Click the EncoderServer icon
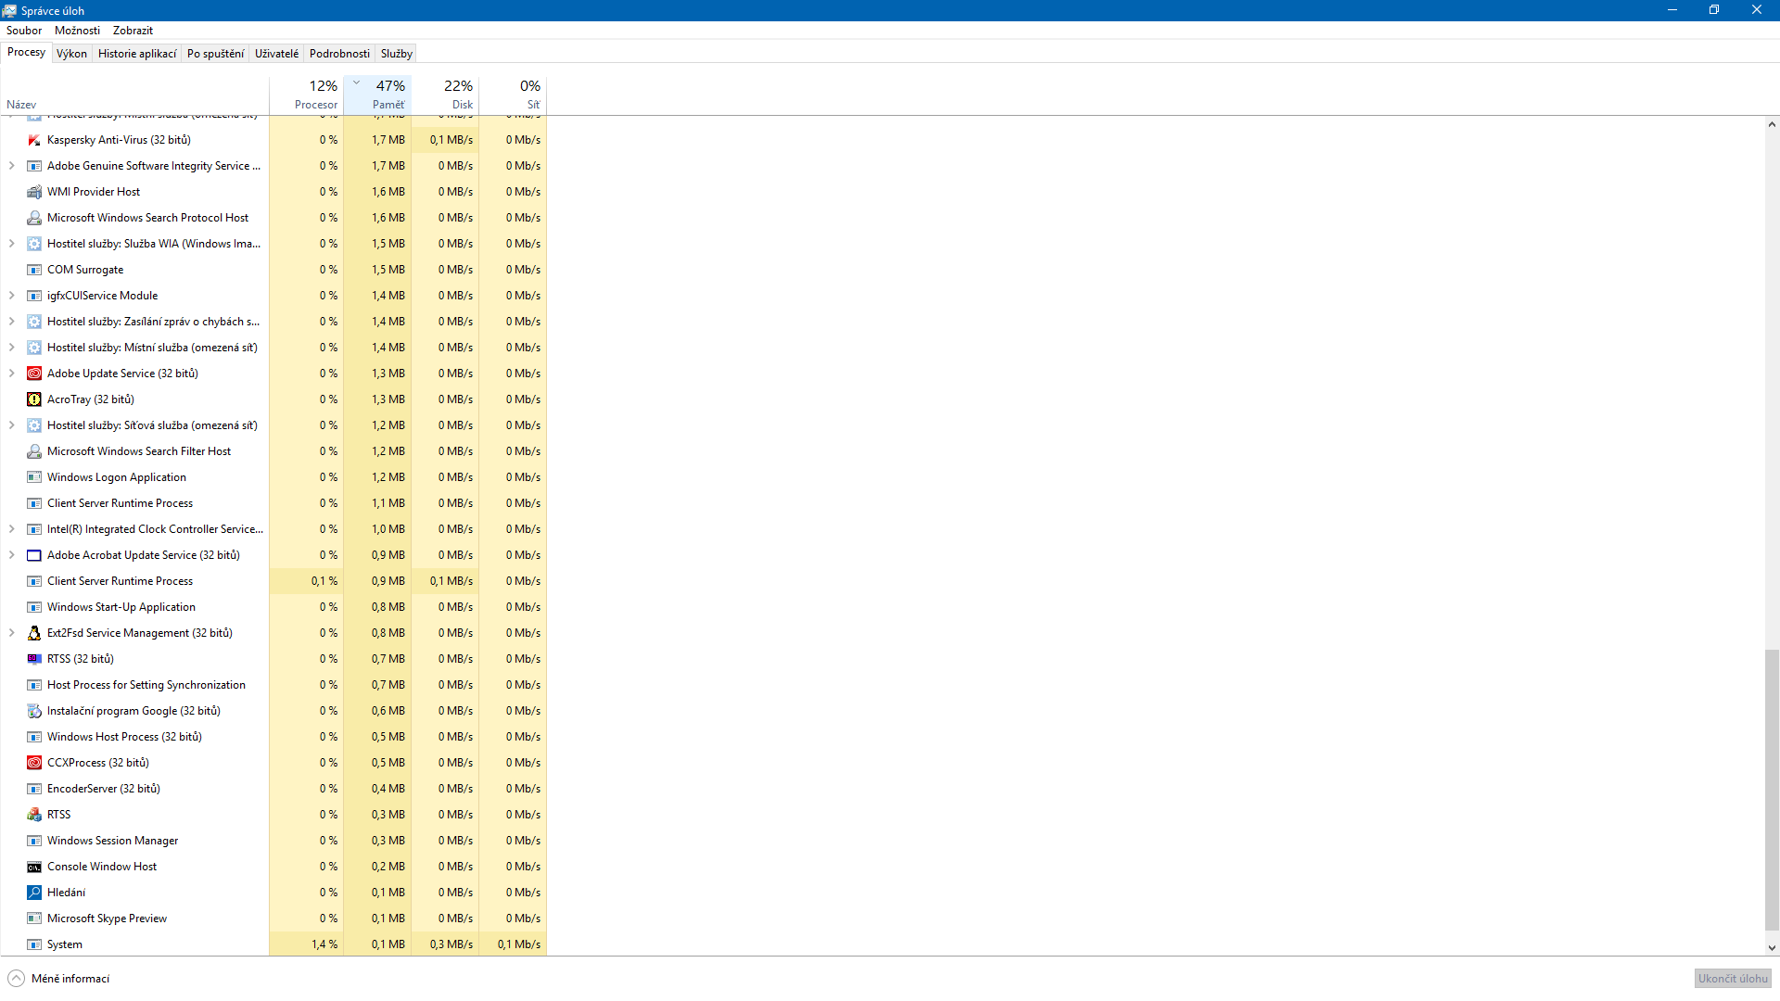 click(x=34, y=789)
